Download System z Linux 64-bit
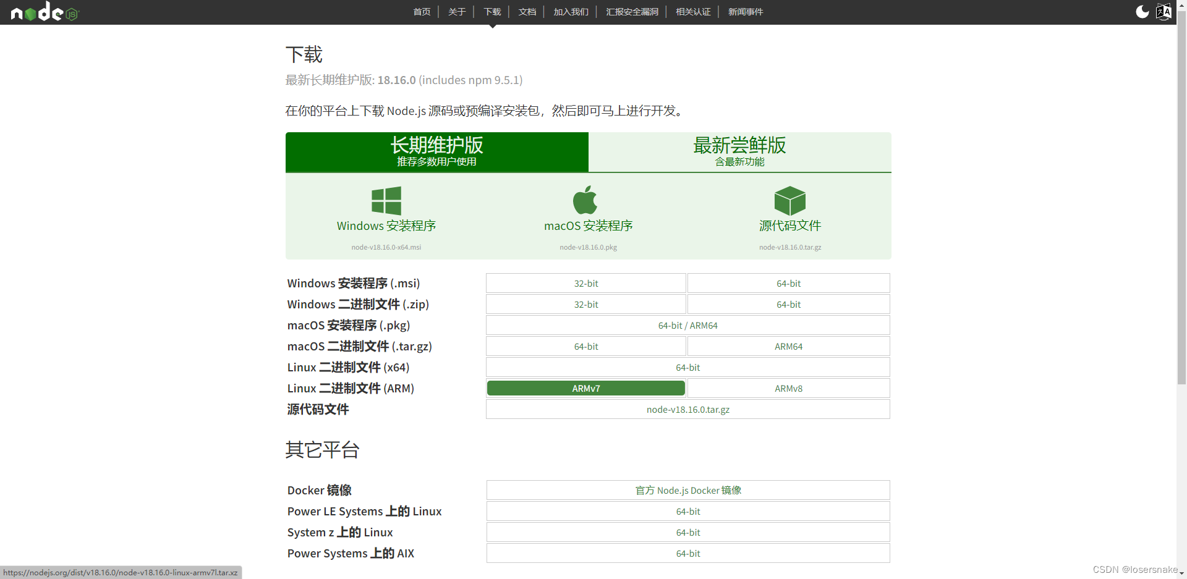Image resolution: width=1187 pixels, height=579 pixels. coord(688,532)
